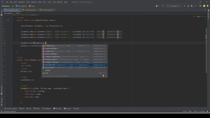Switch to the Comparator.java tab

click(30, 10)
